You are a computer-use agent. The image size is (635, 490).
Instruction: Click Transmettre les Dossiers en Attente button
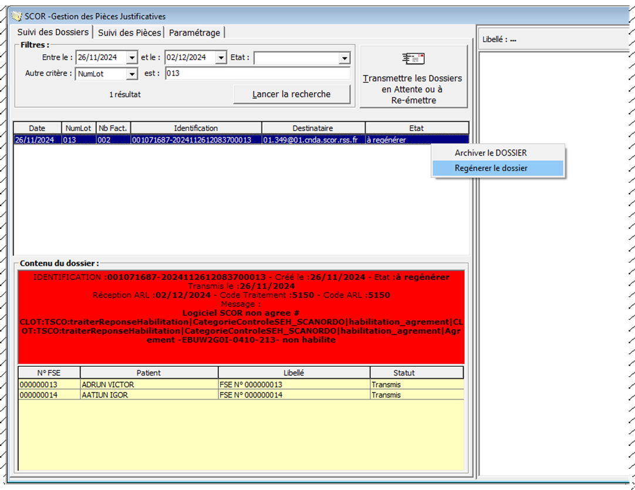[x=414, y=76]
